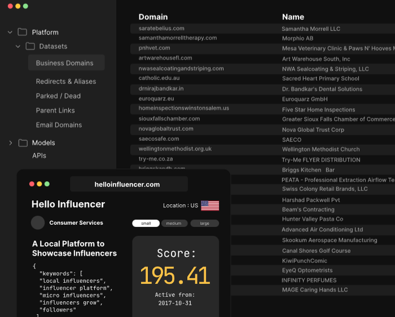The height and width of the screenshot is (317, 395).
Task: Click the INFINITY PERFUMES name cell
Action: click(x=309, y=281)
